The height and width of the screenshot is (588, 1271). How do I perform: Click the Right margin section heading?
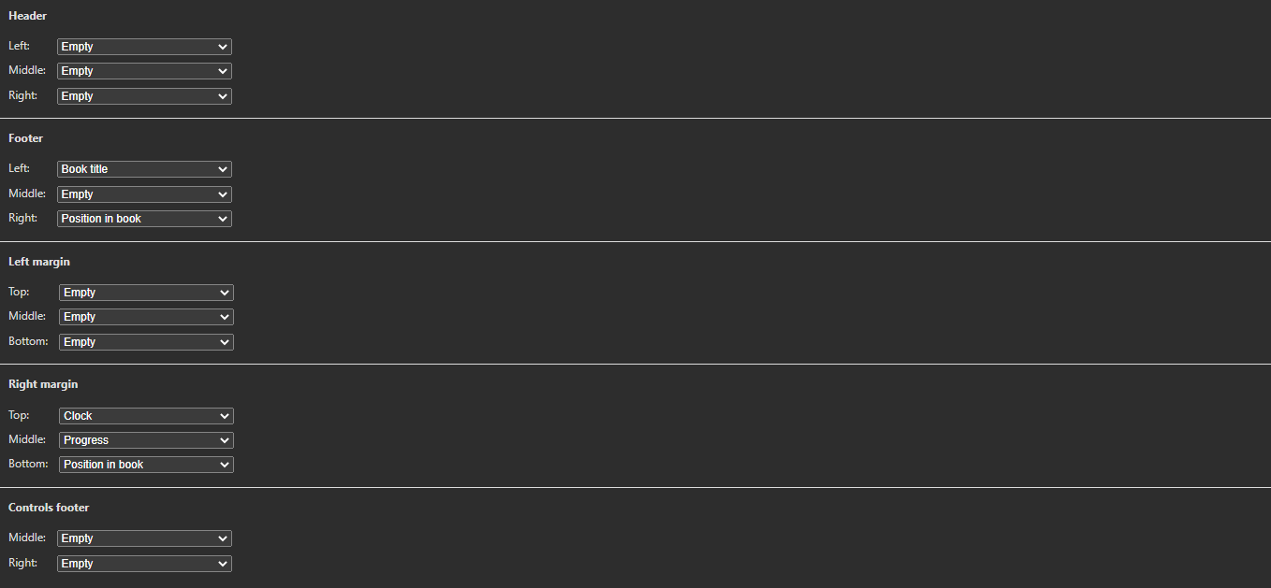[x=43, y=384]
